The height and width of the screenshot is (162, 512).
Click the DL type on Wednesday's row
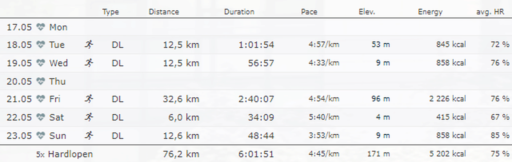click(x=117, y=63)
